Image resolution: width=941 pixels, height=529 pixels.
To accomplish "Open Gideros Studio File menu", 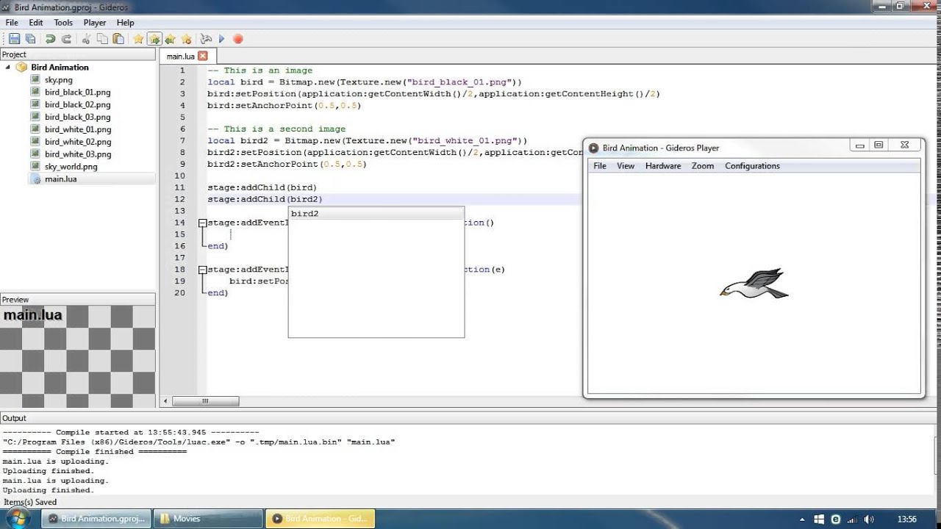I will [12, 23].
